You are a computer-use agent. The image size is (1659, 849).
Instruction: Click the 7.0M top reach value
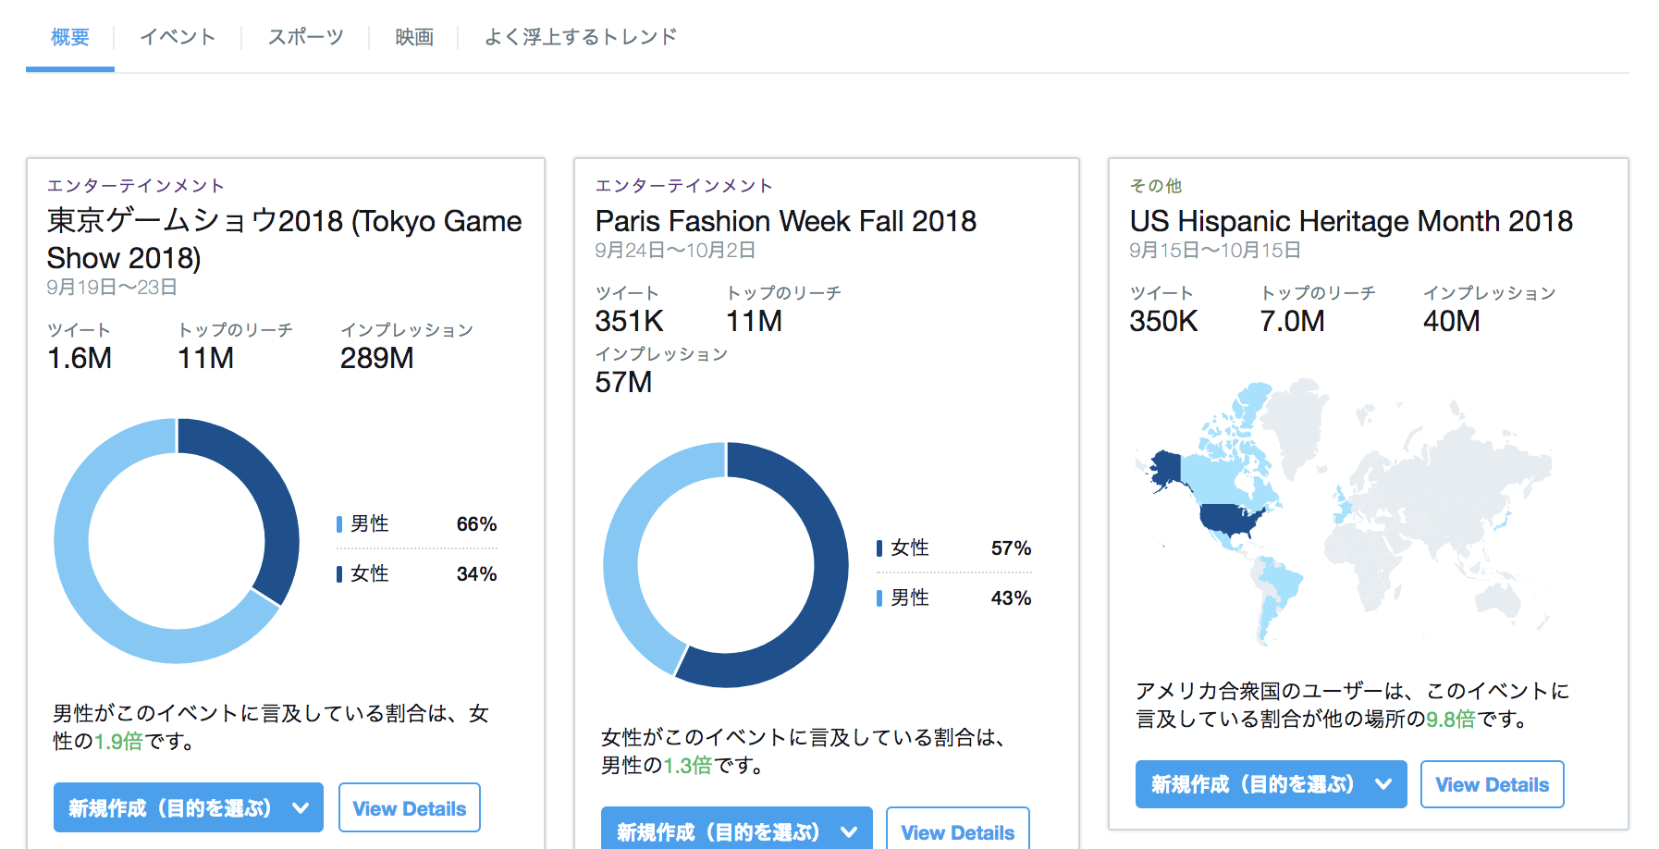click(1292, 321)
